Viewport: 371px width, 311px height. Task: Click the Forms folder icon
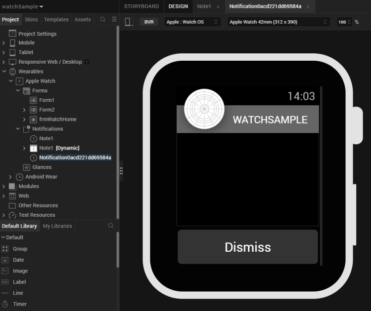[26, 91]
